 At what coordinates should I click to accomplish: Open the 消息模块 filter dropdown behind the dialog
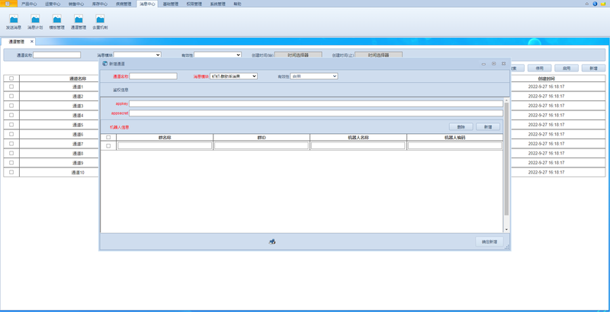[x=137, y=55]
